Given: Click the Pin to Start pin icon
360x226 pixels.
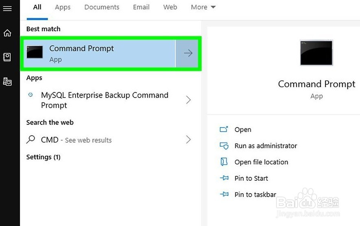Looking at the screenshot, I should (224, 178).
